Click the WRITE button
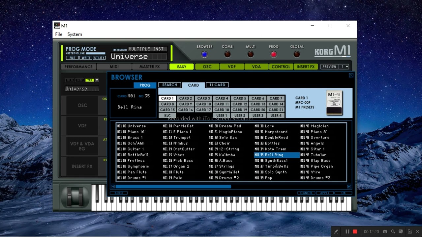Screen dimensions: 422x237 tap(86, 58)
